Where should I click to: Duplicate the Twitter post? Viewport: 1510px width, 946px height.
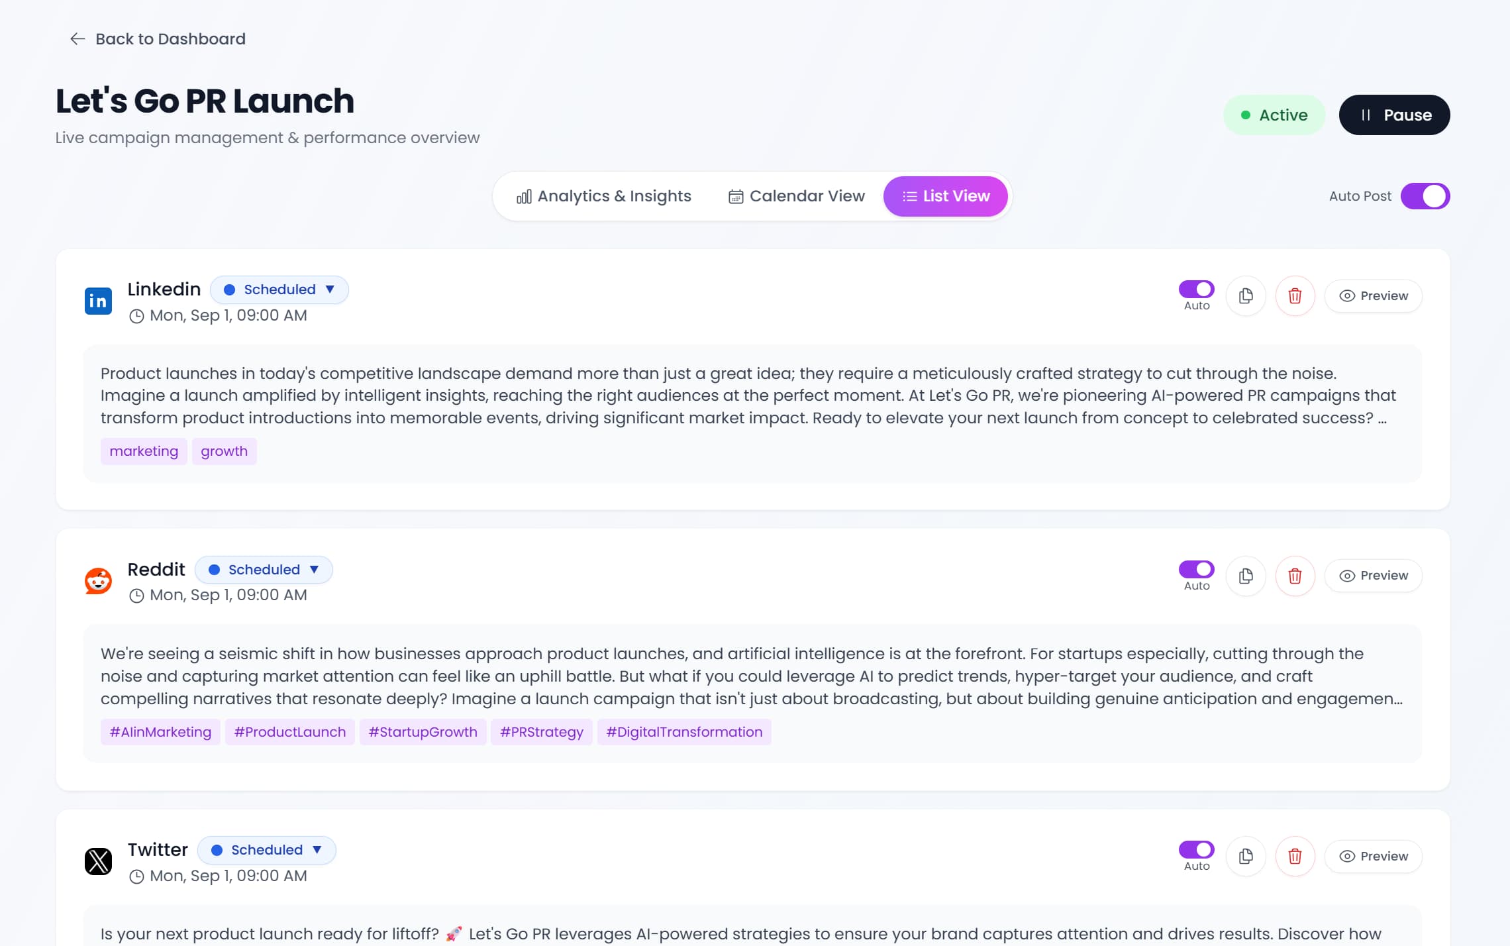coord(1246,856)
